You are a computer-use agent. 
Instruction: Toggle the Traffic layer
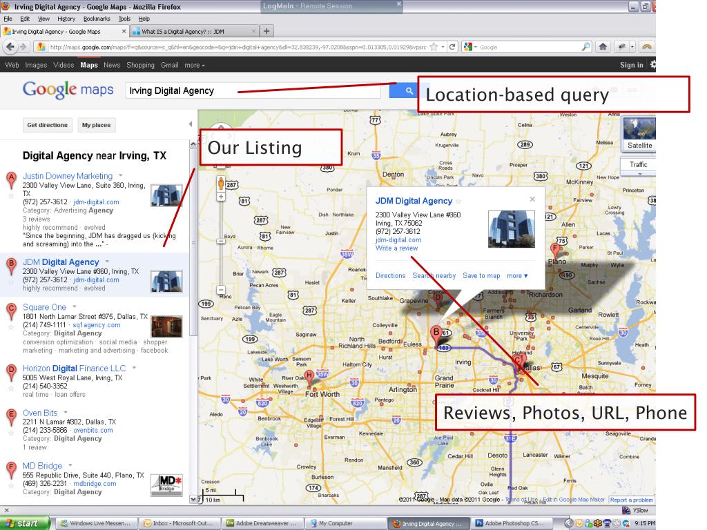638,165
